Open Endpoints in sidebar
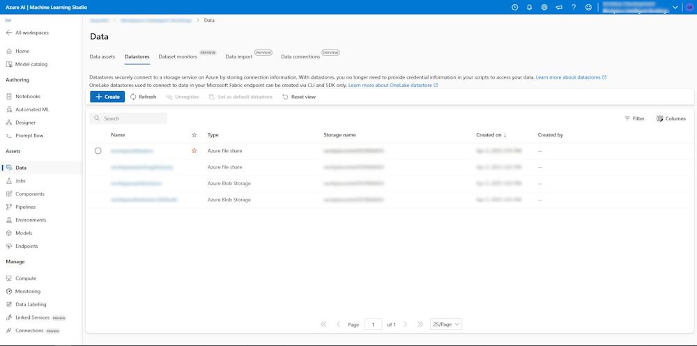 [x=22, y=246]
